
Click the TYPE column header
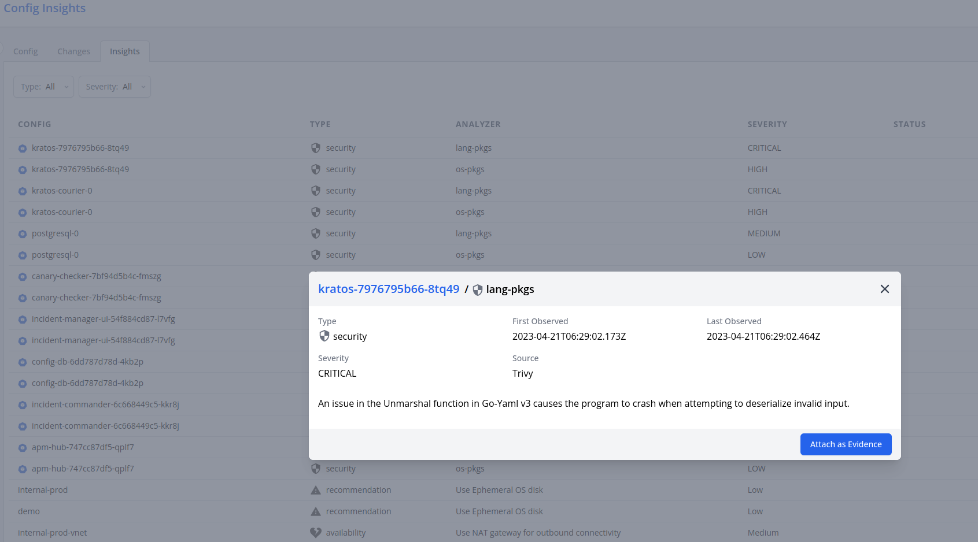[320, 124]
